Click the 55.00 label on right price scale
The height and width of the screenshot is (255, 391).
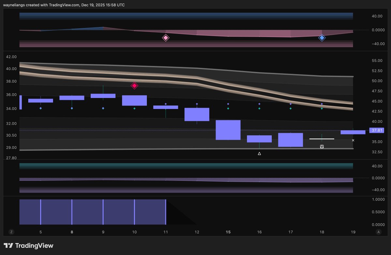tap(376, 61)
